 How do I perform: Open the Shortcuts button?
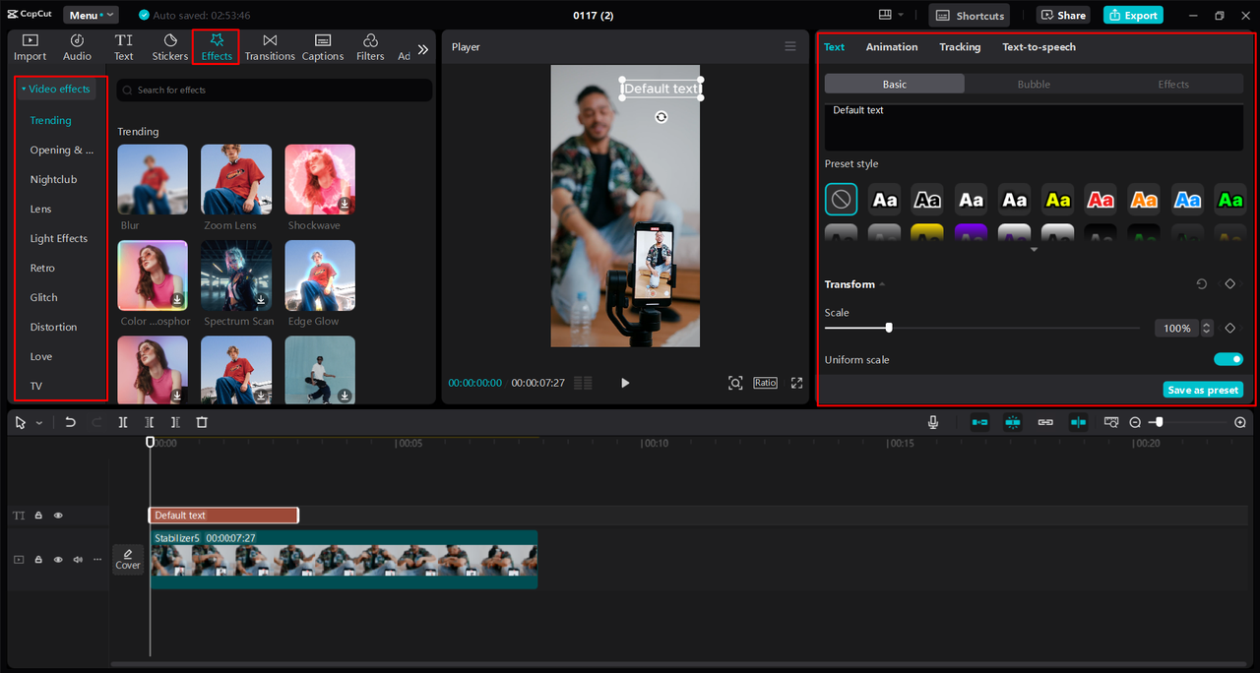click(970, 15)
